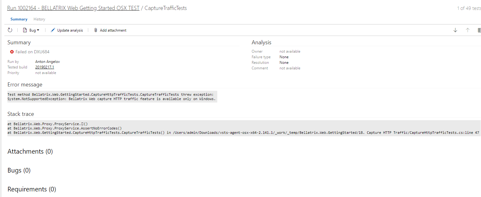Click the refresh icon in toolbar

tap(10, 30)
